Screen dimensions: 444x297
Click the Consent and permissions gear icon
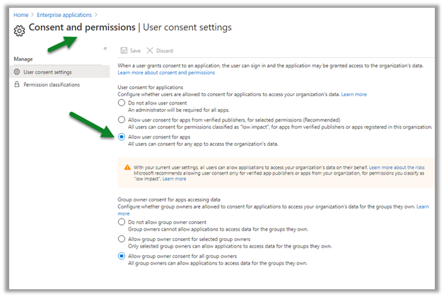[x=19, y=30]
